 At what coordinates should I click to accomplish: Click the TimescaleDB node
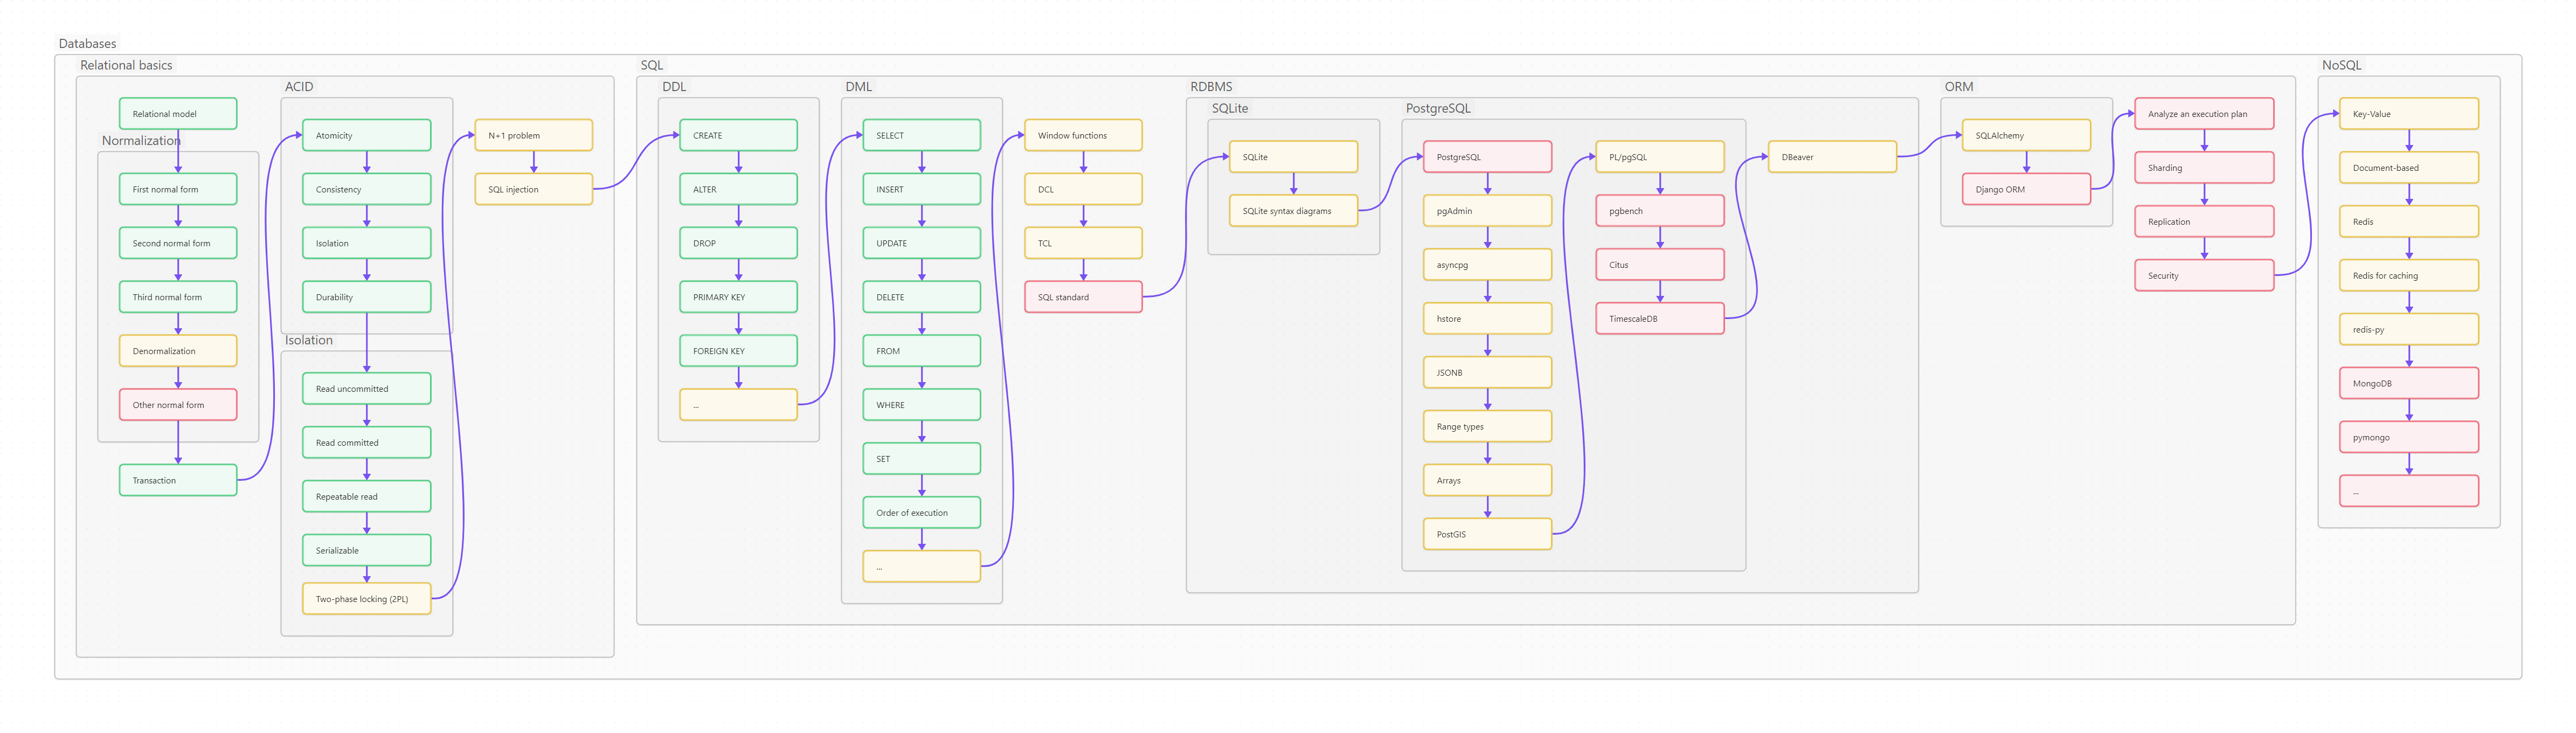(1659, 319)
